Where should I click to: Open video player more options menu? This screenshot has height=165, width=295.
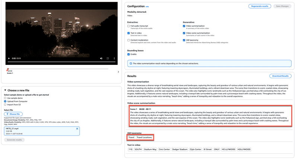[x=114, y=58]
